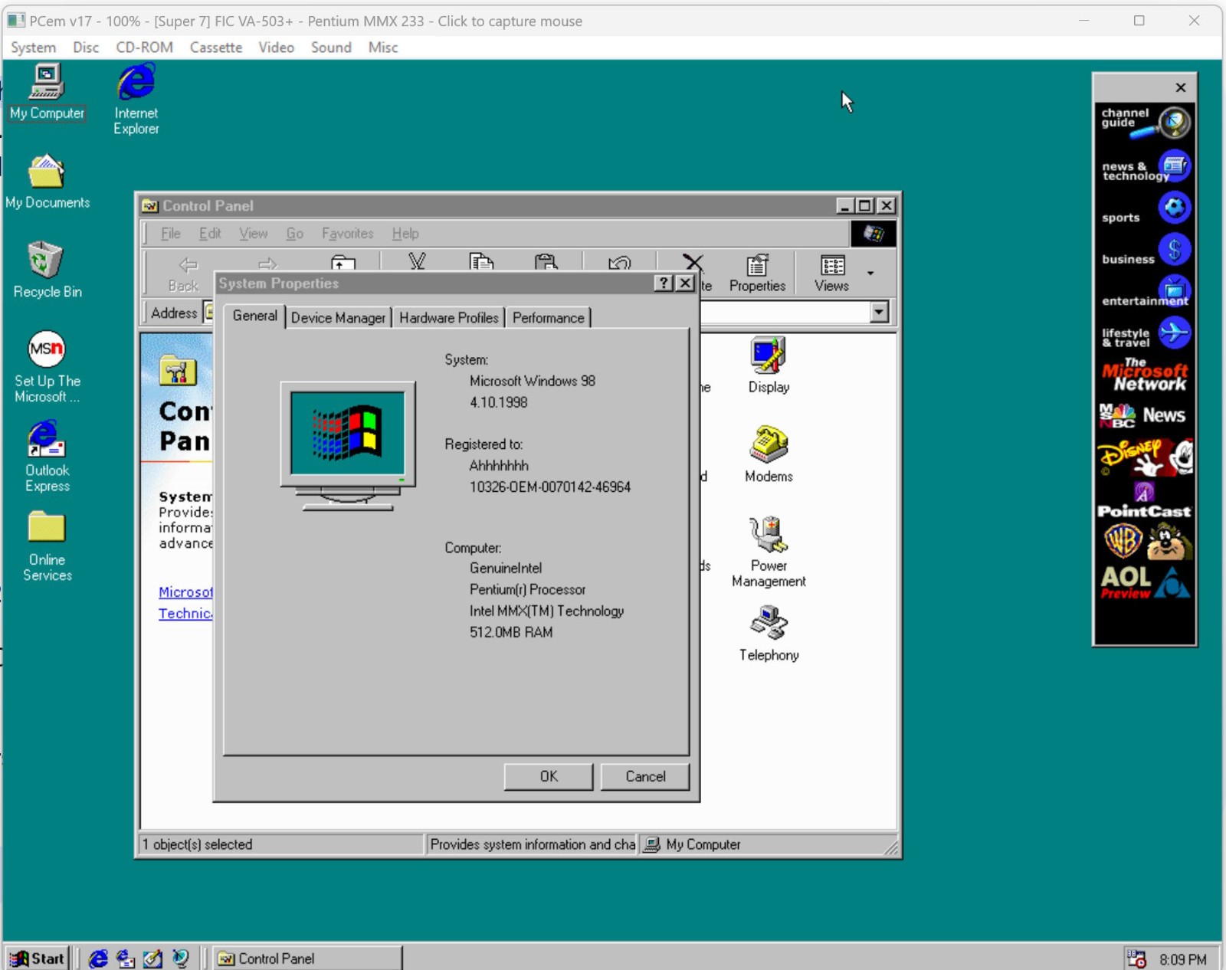Image resolution: width=1226 pixels, height=970 pixels.
Task: Click Set Up The Microsoft Network icon
Action: coord(47,366)
